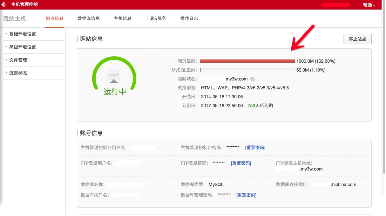Go to the 操作日志 tab
Screen dimensions: 386x216
pos(189,18)
